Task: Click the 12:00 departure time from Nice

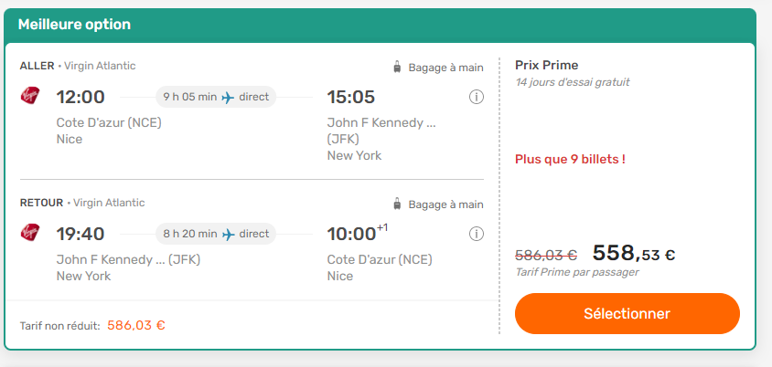Action: (80, 98)
